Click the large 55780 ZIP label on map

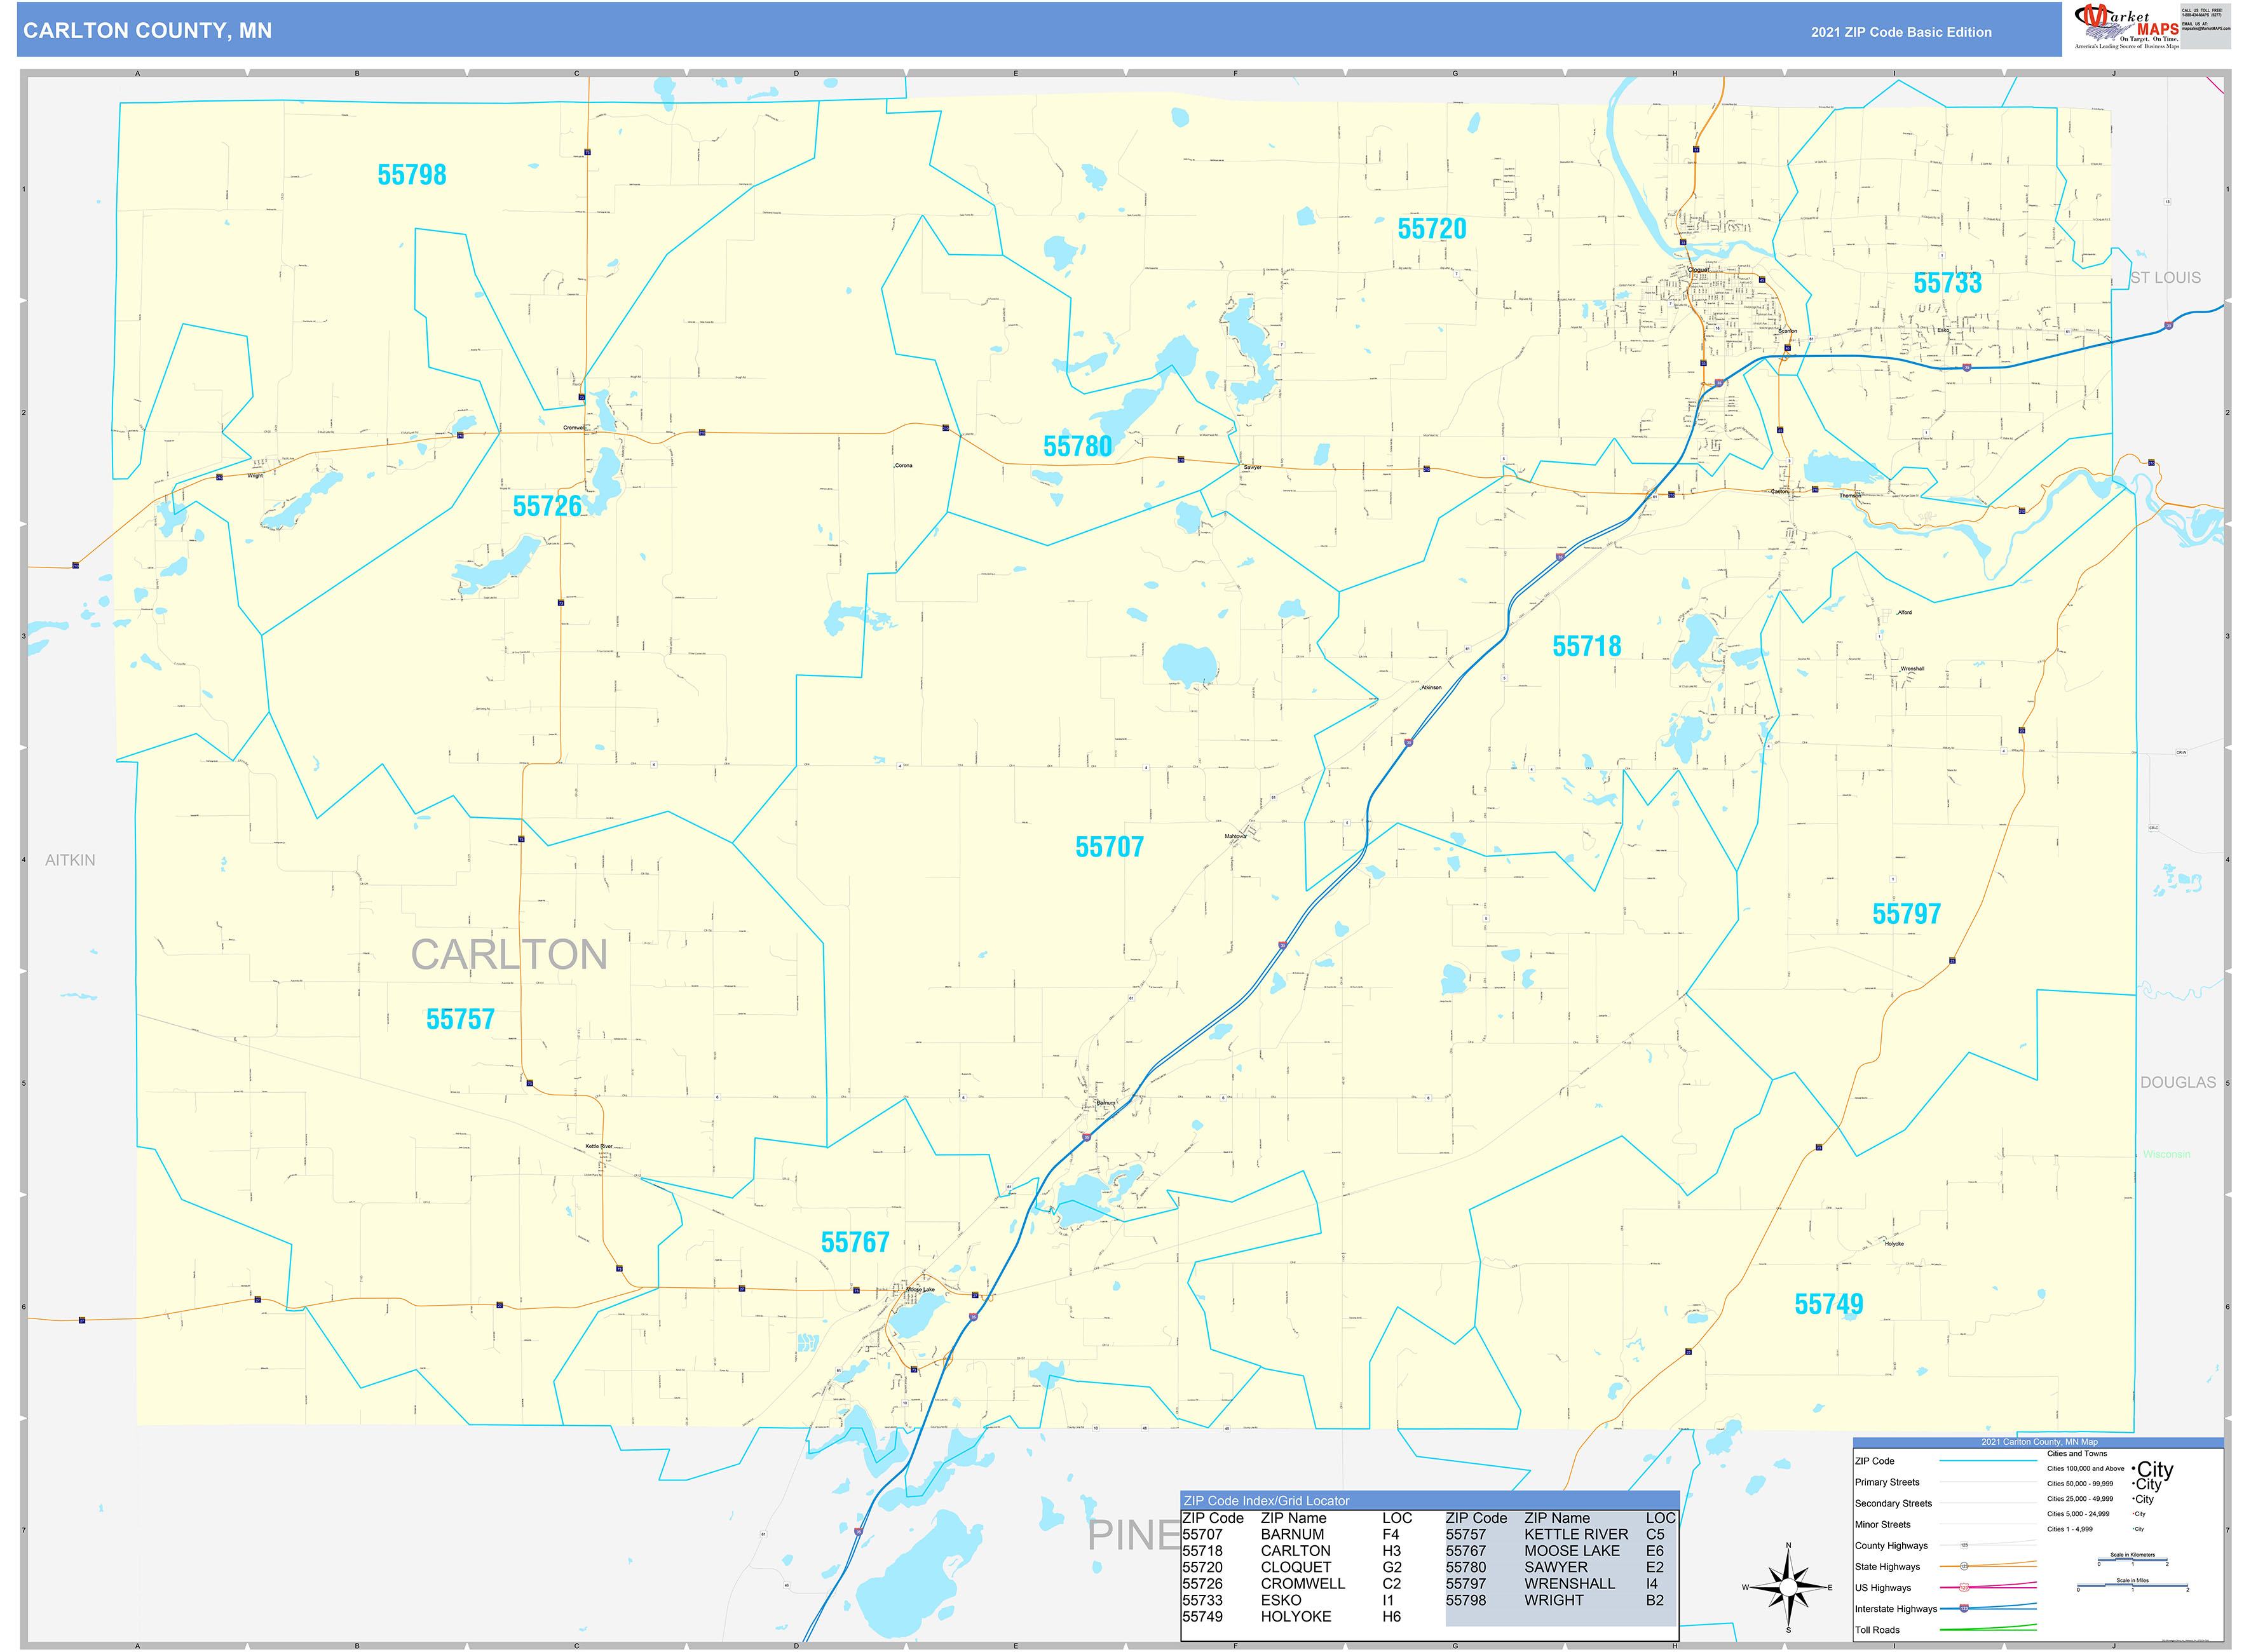click(x=1077, y=446)
